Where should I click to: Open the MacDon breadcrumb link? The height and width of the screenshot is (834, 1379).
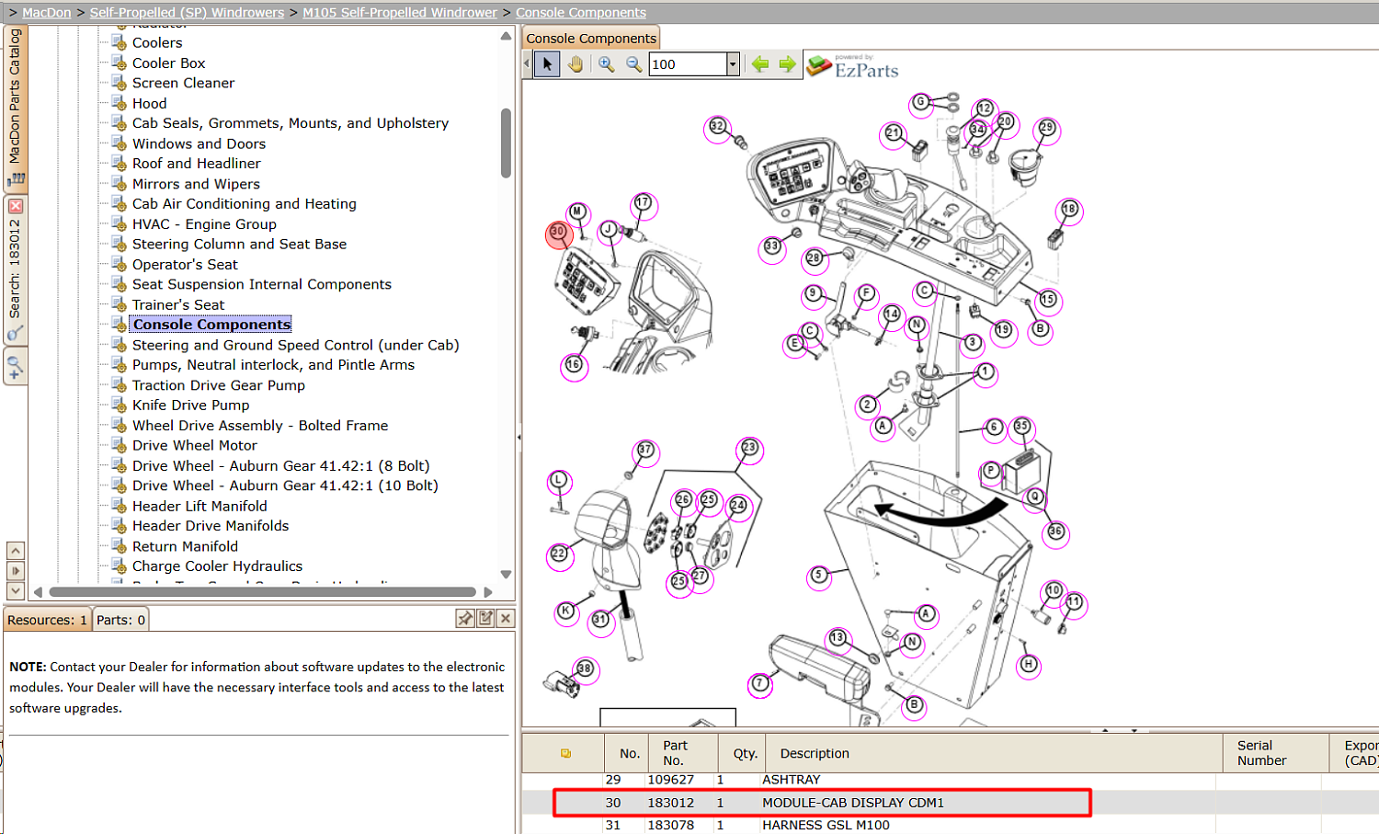pos(47,13)
